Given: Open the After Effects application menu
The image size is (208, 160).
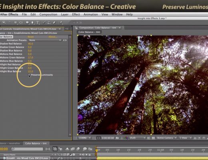Looking at the screenshot, I should coord(9,14).
